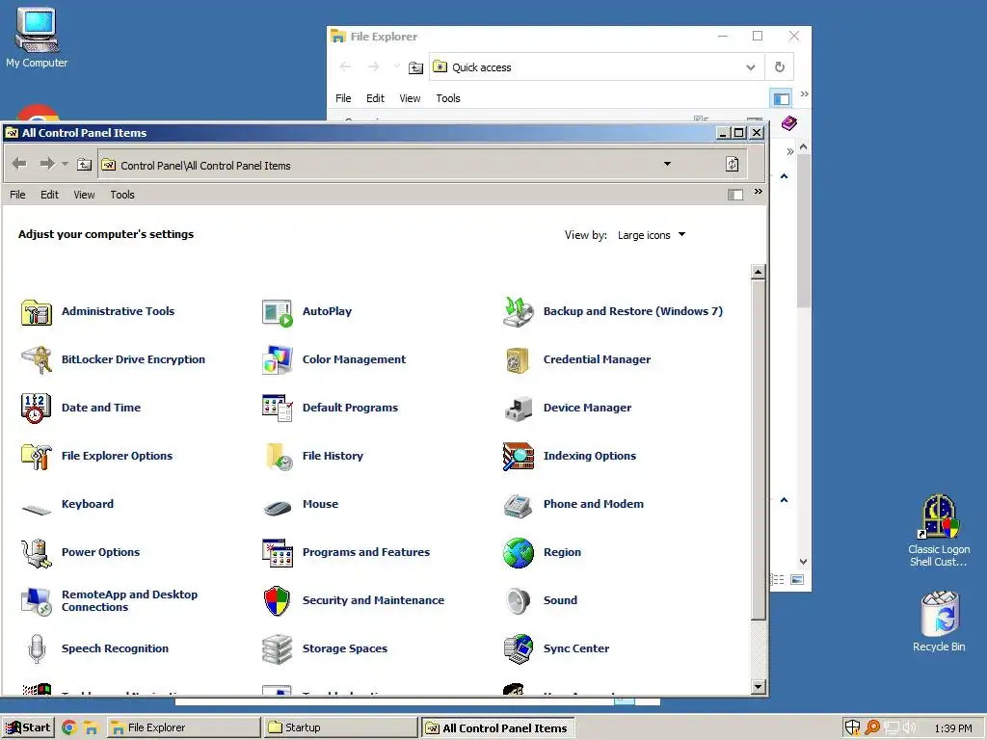Select the My Computer desktop icon
This screenshot has height=740, width=987.
[x=37, y=38]
